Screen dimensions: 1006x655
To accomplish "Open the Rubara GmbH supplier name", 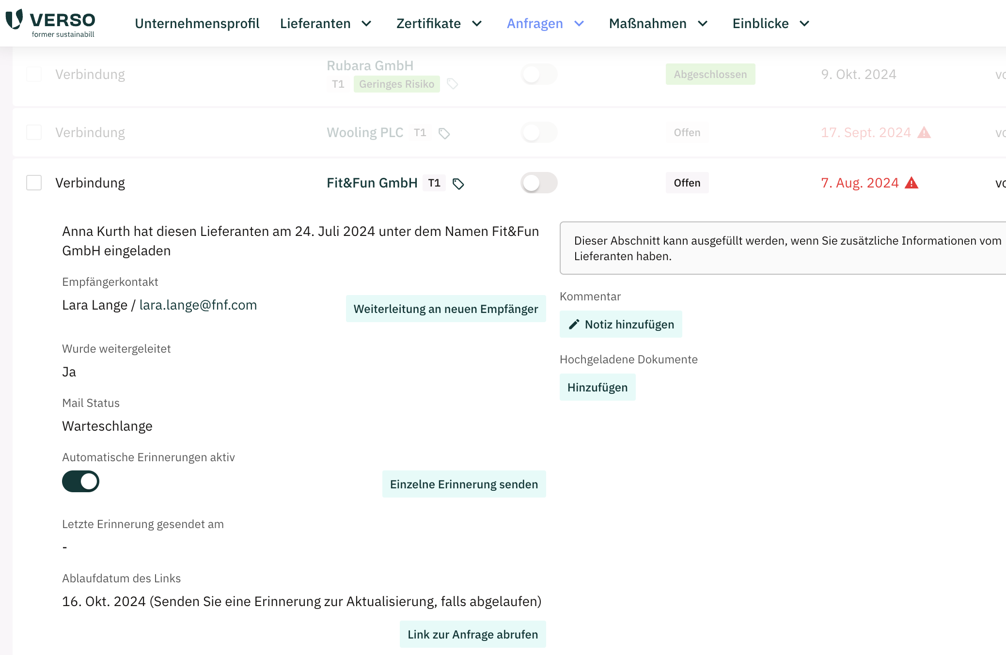I will (x=370, y=65).
